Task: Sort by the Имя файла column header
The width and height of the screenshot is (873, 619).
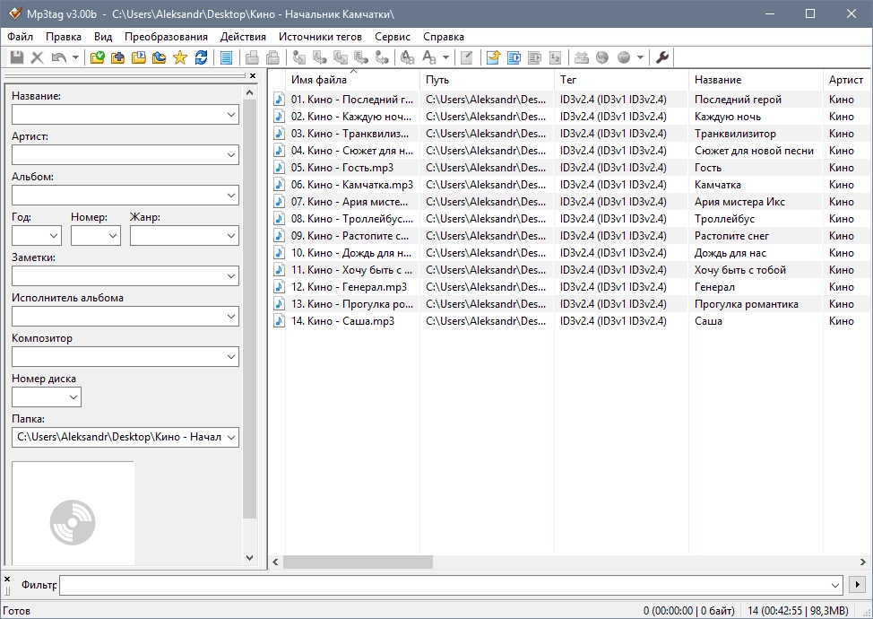Action: click(x=352, y=80)
